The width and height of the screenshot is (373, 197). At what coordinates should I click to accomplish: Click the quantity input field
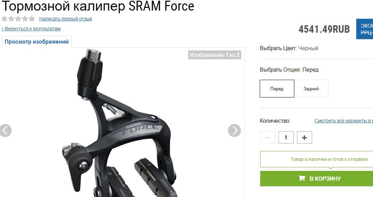coord(286,137)
